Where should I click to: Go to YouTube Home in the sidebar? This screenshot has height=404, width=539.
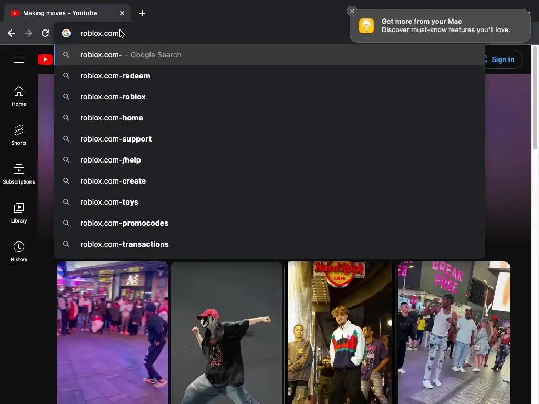19,96
